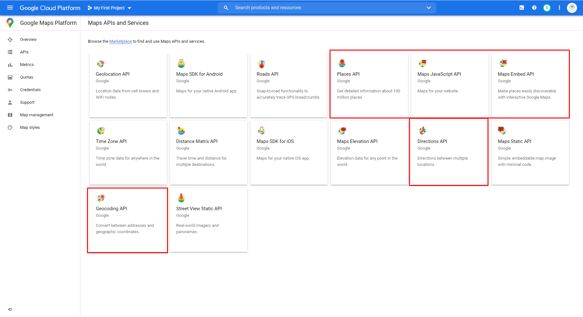Click the Street View Static API icon

tap(181, 198)
